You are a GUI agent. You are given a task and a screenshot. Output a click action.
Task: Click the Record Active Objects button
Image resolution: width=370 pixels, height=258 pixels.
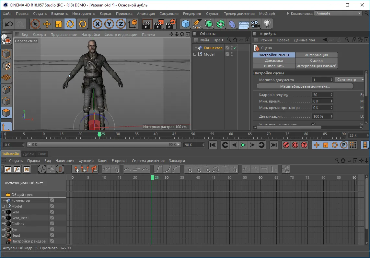coord(286,145)
